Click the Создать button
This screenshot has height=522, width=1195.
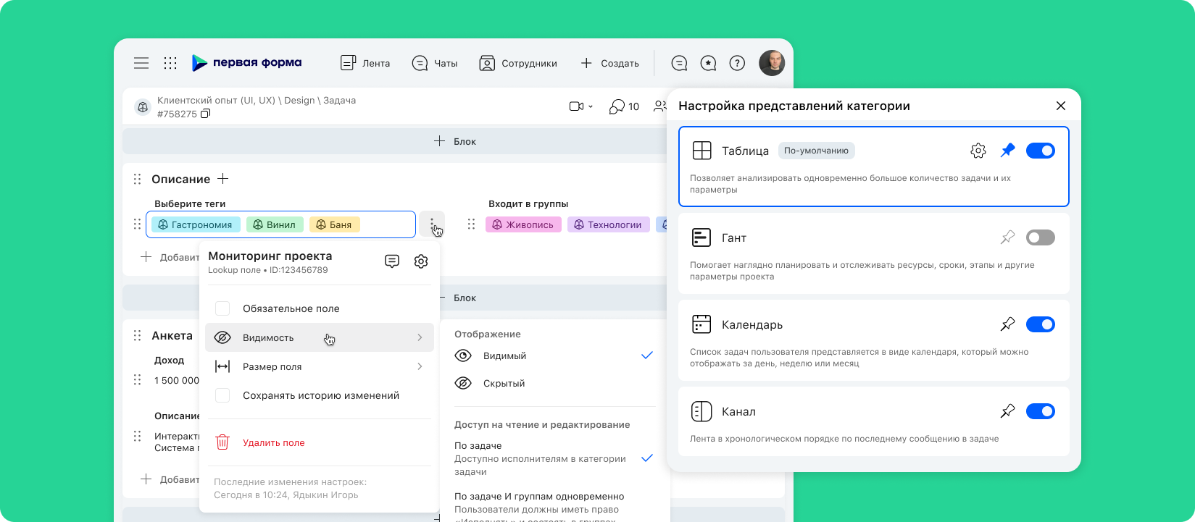pyautogui.click(x=609, y=63)
